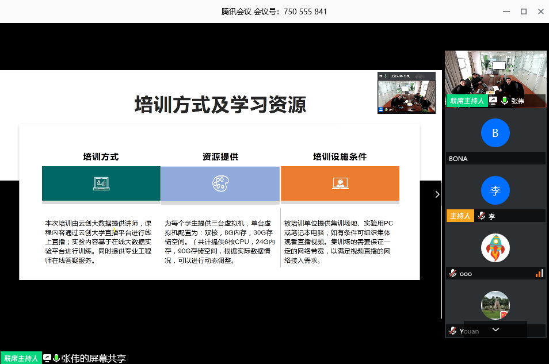Click the orange 培训设施条件 slide icon block
Image resolution: width=549 pixels, height=364 pixels.
(340, 183)
